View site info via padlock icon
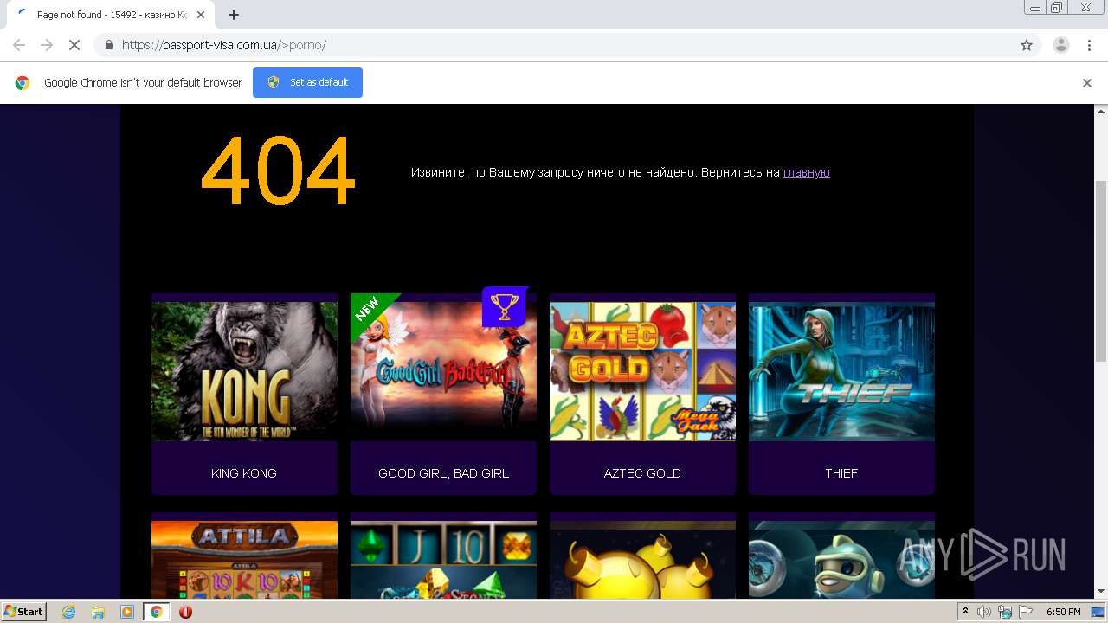Screen dimensions: 1108x623 click(x=108, y=45)
